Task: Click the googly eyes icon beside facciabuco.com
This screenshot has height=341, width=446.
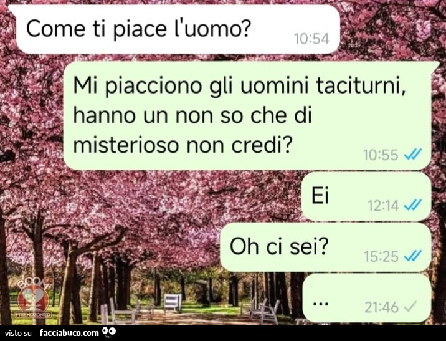Action: tap(109, 332)
